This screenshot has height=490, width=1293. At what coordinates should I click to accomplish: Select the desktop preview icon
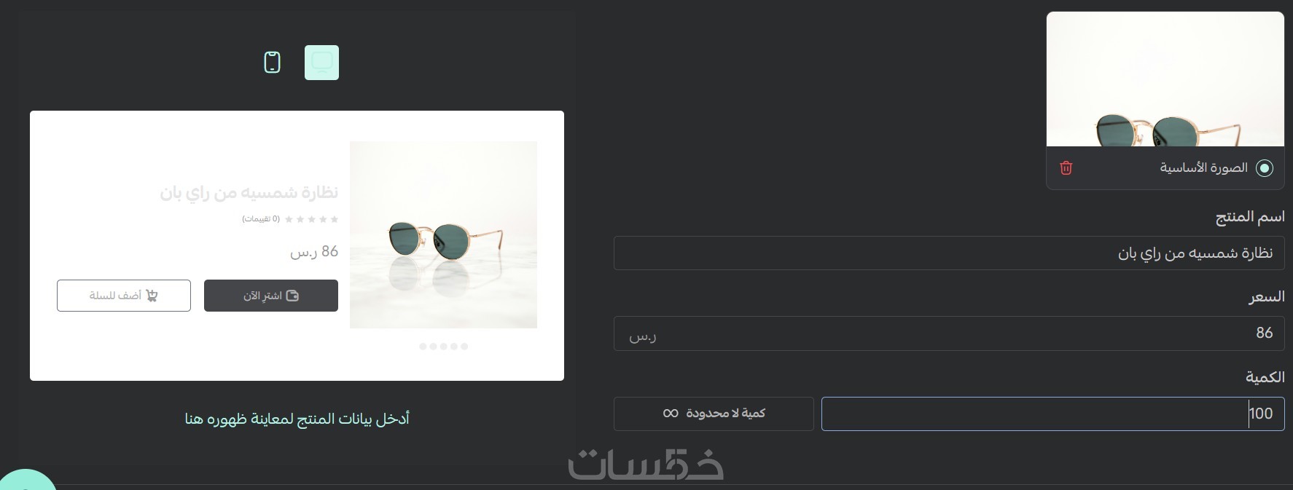(321, 63)
